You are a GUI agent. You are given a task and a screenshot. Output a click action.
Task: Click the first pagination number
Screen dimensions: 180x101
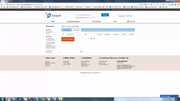91,38
